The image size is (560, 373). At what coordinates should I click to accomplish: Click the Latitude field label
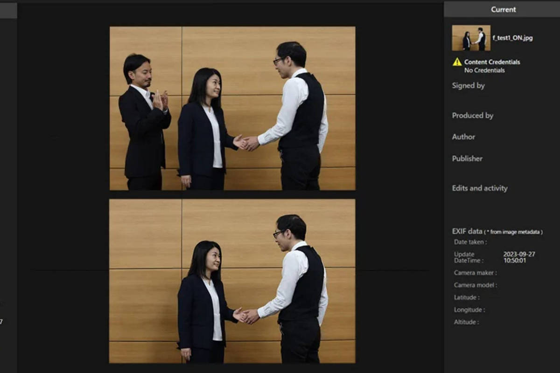466,297
